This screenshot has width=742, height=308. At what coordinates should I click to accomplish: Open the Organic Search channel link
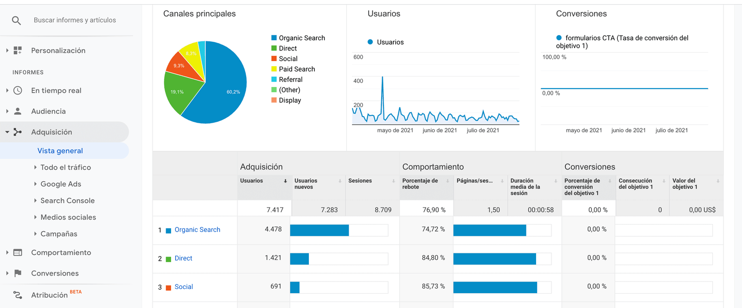[197, 230]
